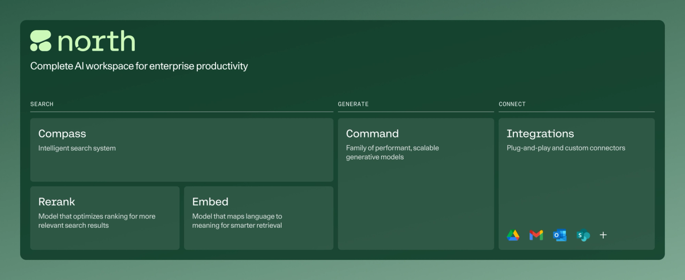
Task: Click the Compass title text
Action: coord(62,134)
